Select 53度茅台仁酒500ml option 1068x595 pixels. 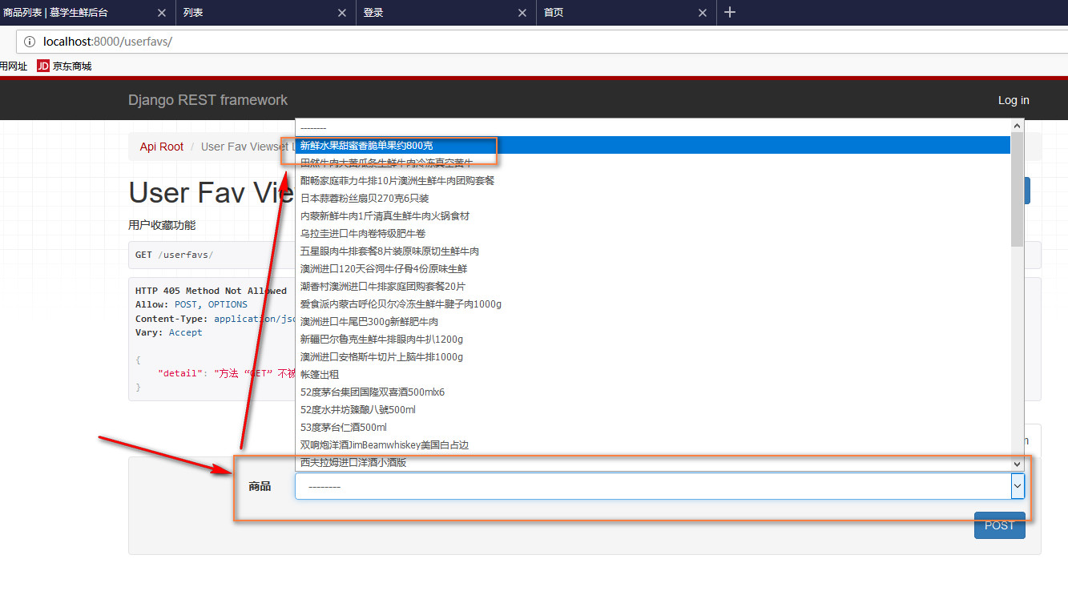click(x=653, y=427)
